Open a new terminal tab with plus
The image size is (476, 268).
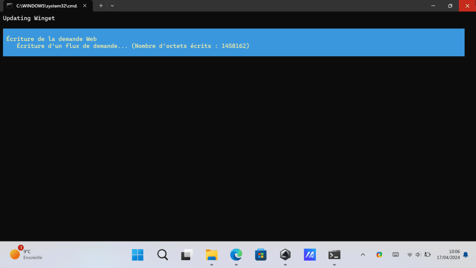101,6
